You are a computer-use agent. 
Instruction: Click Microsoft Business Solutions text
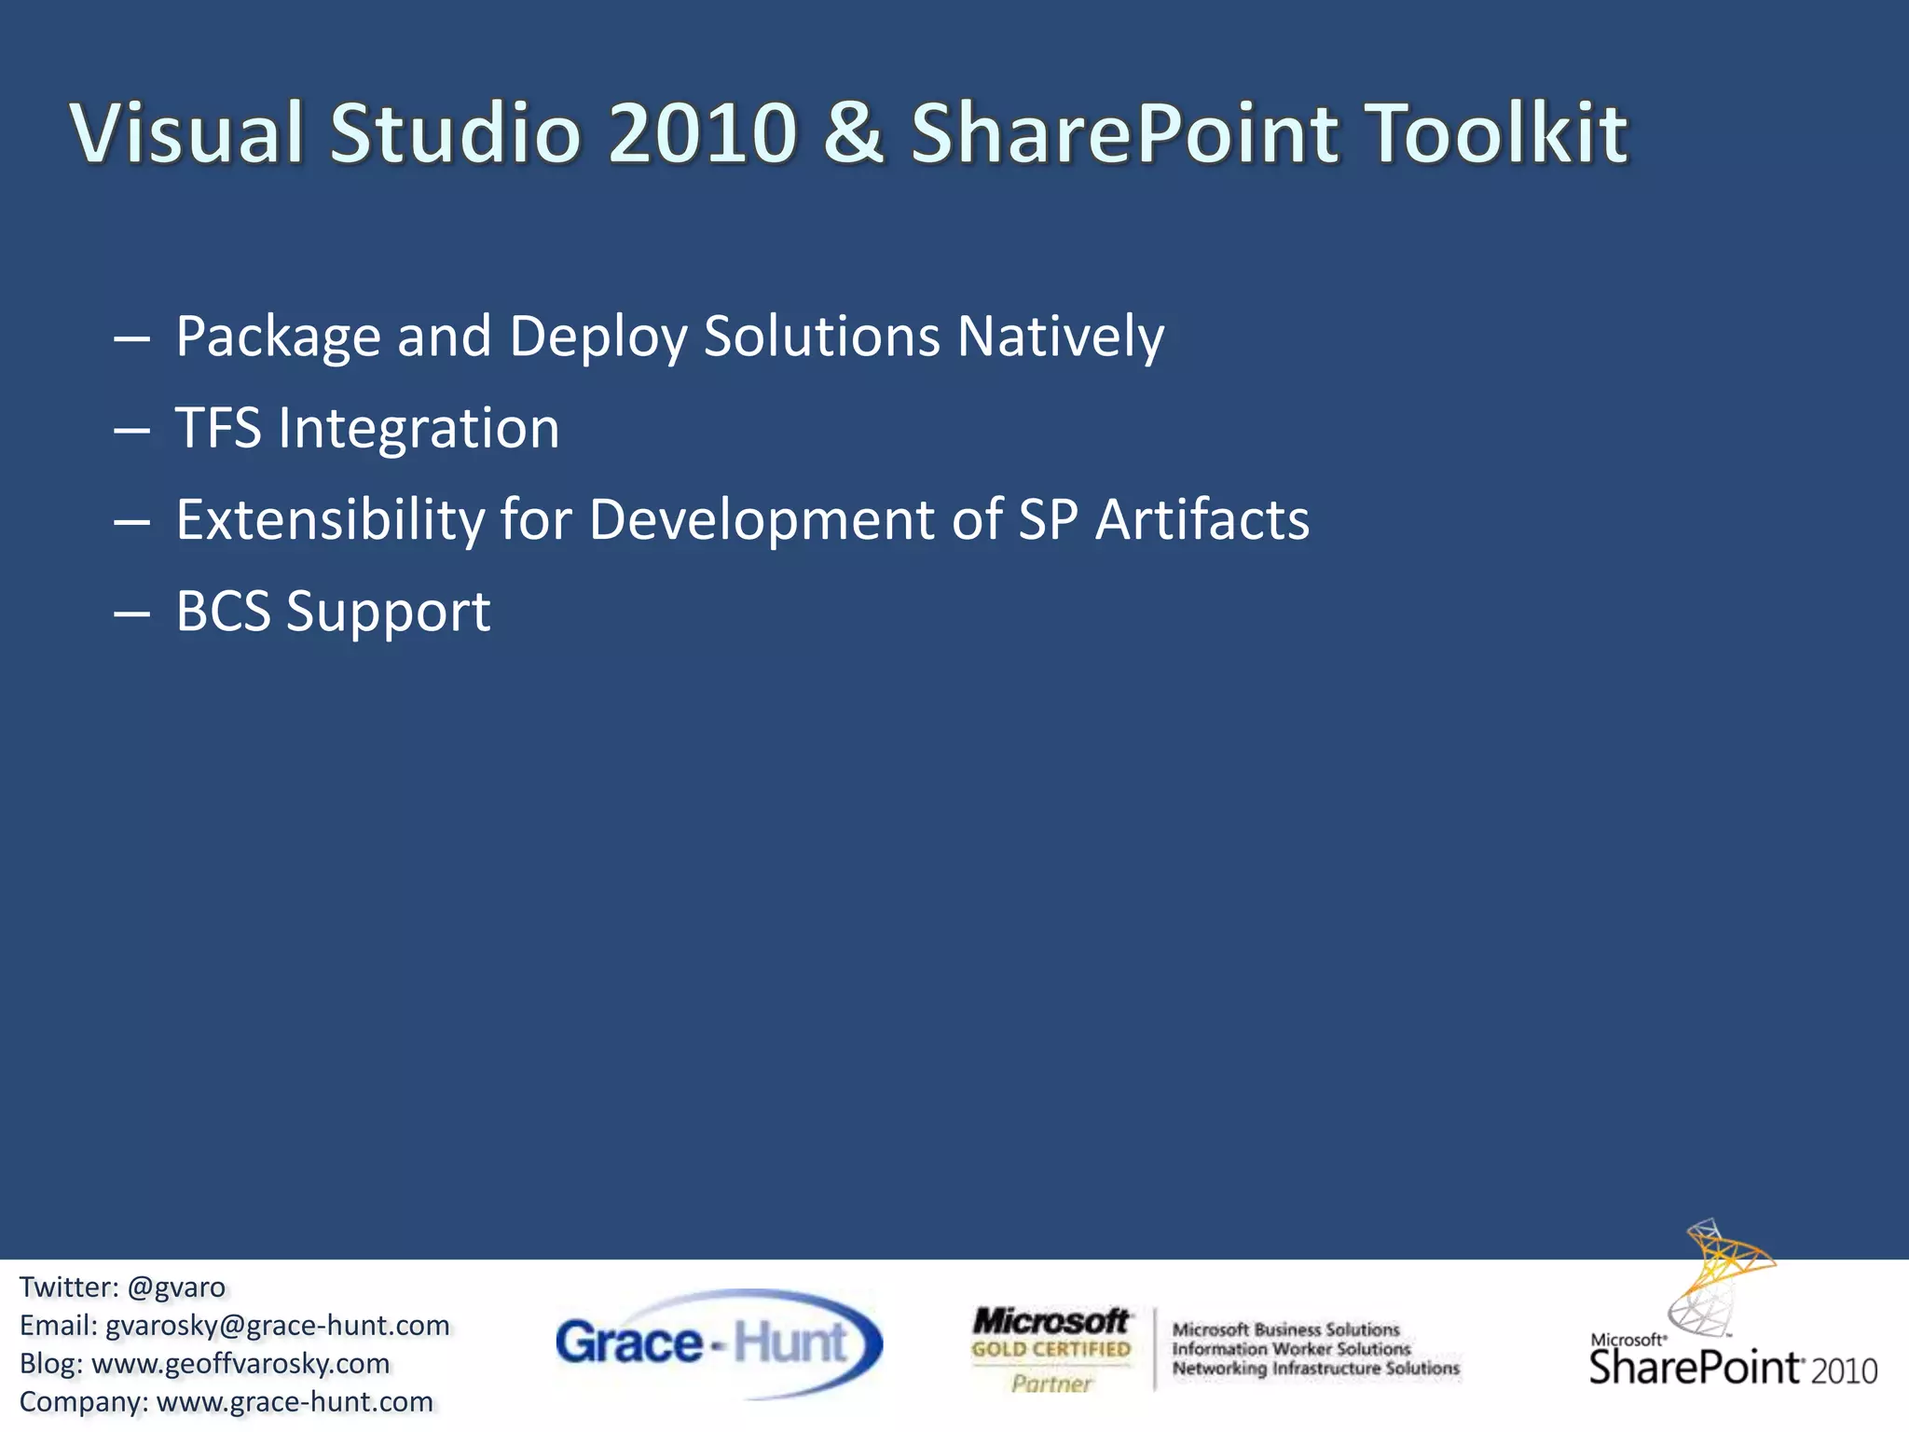(1285, 1329)
